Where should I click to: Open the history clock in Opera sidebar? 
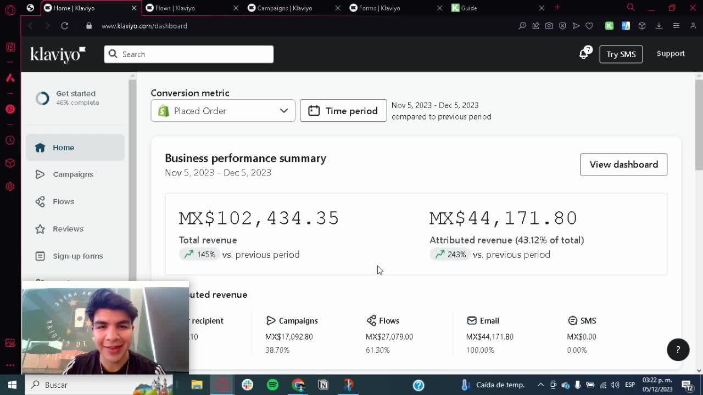coord(10,140)
